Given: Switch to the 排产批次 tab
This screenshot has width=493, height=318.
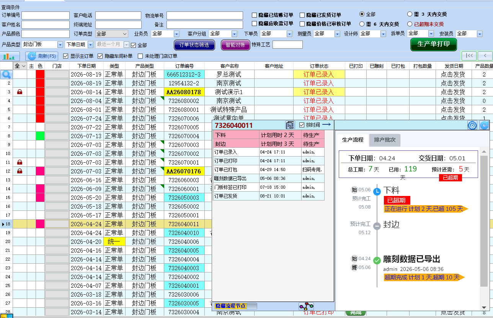Looking at the screenshot, I should [x=385, y=140].
